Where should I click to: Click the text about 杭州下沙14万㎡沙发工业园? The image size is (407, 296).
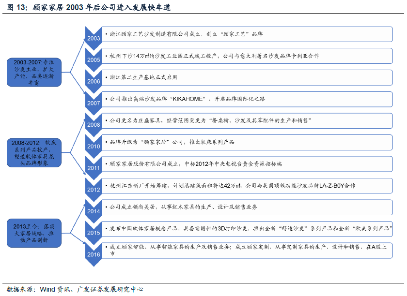(x=214, y=56)
